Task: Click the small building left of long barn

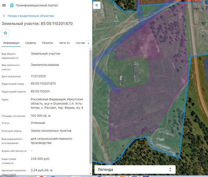Action: pyautogui.click(x=122, y=80)
